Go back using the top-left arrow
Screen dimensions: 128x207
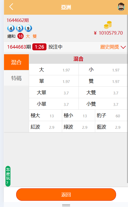(x=11, y=7)
